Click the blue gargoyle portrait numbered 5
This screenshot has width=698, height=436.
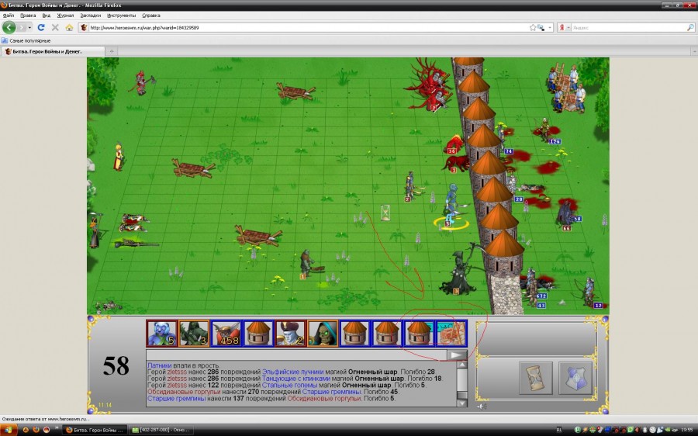161,334
